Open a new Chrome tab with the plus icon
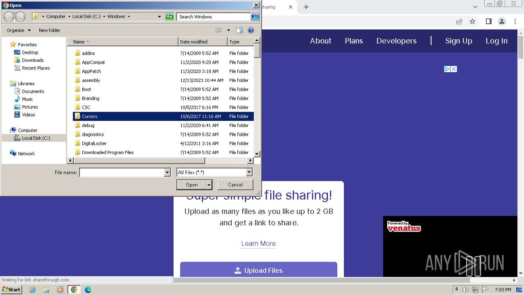524x295 pixels. [306, 7]
